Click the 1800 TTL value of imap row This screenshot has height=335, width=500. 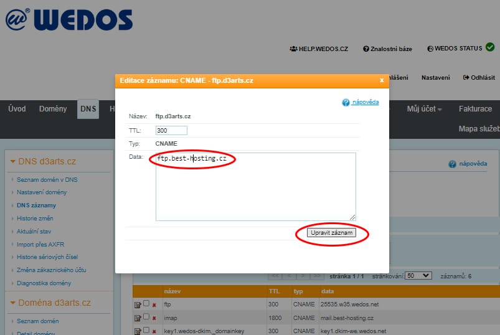[275, 318]
